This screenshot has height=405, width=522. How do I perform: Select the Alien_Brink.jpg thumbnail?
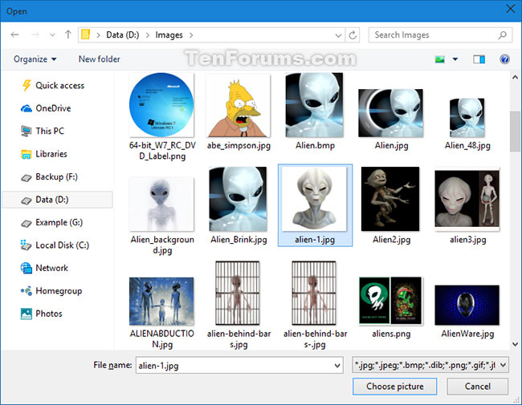pos(238,199)
